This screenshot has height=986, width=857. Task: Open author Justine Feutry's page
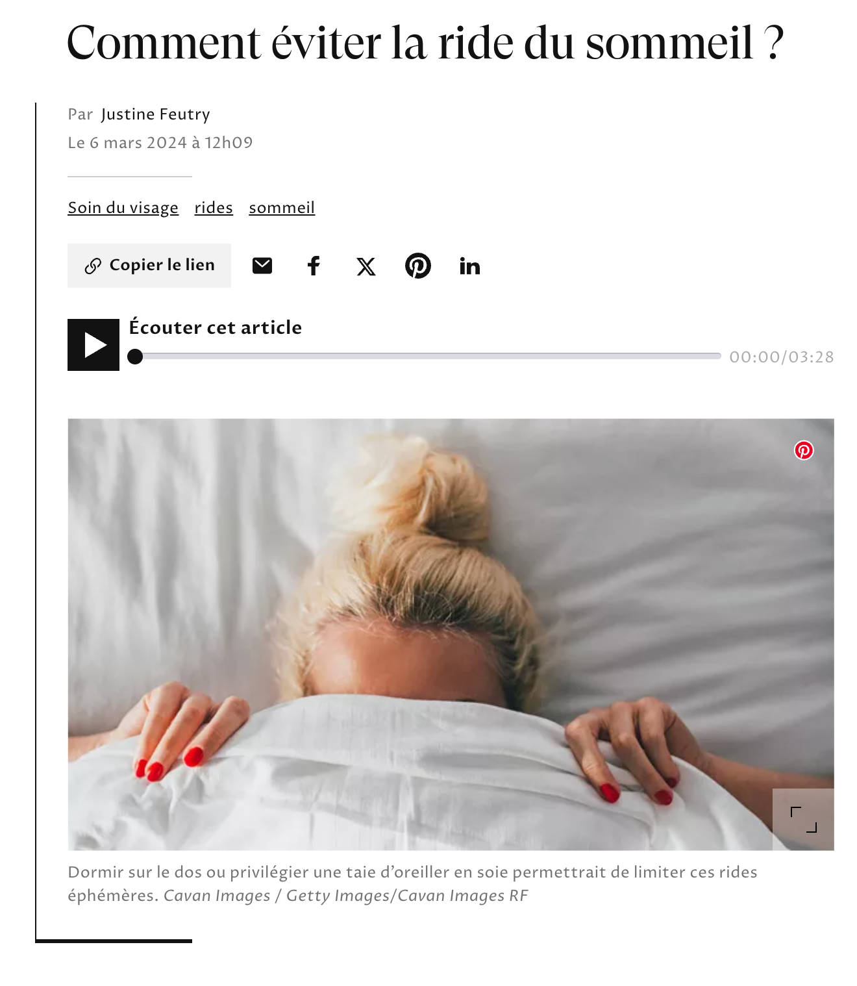(x=156, y=114)
